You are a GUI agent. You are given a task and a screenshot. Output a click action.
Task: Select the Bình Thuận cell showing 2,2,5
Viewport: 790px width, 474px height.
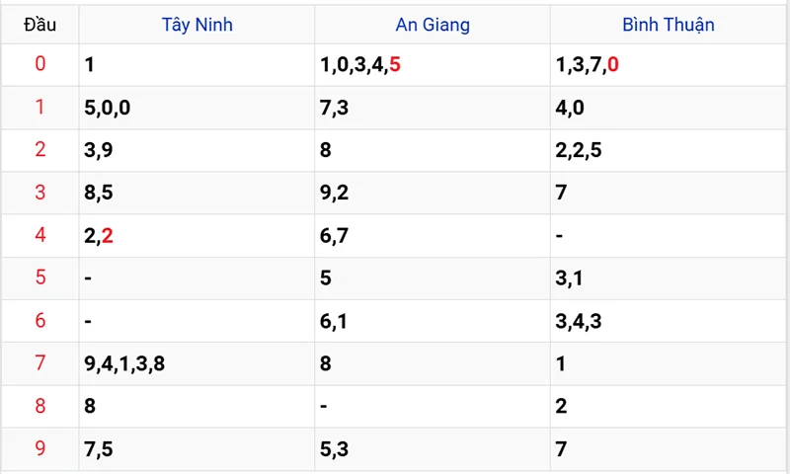581,151
